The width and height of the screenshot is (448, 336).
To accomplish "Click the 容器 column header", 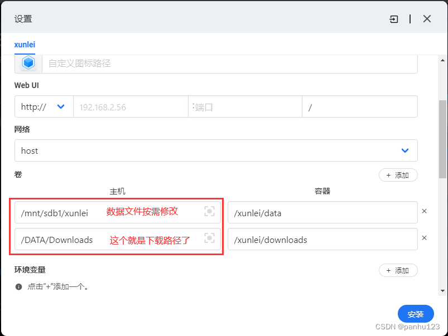I will (x=322, y=191).
